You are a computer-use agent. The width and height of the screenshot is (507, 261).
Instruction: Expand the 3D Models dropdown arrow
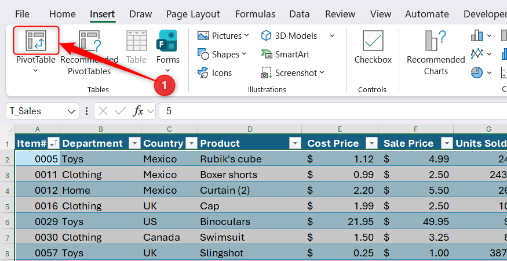[x=332, y=35]
